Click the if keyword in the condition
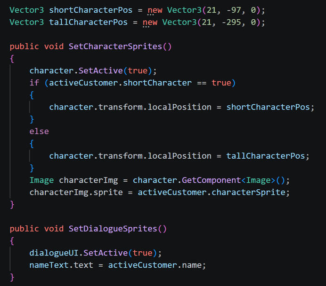 pos(34,83)
